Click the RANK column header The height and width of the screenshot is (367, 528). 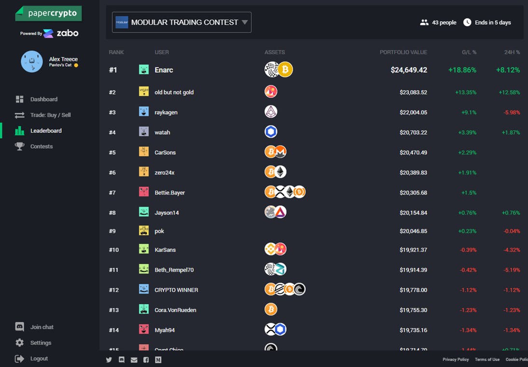116,52
